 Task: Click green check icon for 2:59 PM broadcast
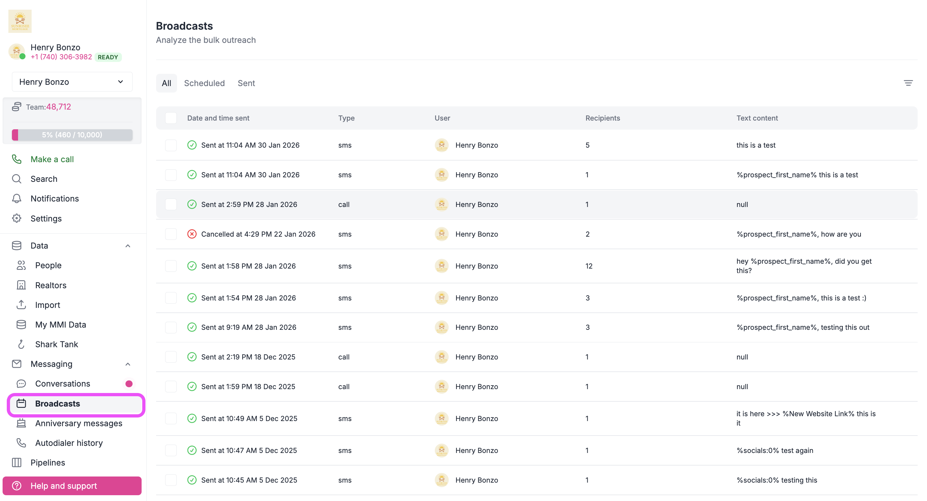tap(192, 204)
